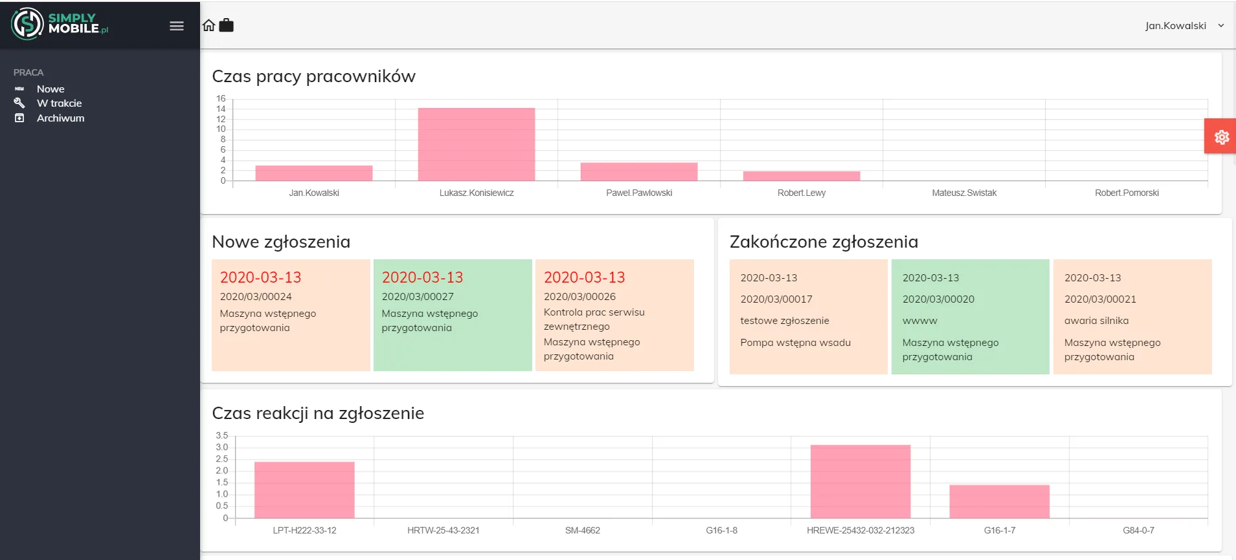Toggle the hamburger sidebar menu
Image resolution: width=1236 pixels, height=560 pixels.
coord(177,26)
